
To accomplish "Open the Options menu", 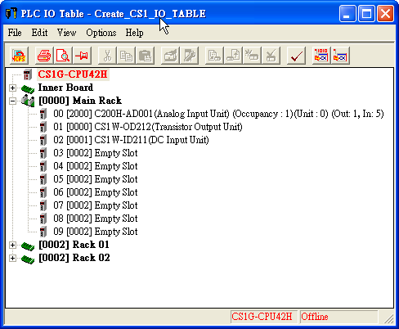I will pyautogui.click(x=101, y=33).
